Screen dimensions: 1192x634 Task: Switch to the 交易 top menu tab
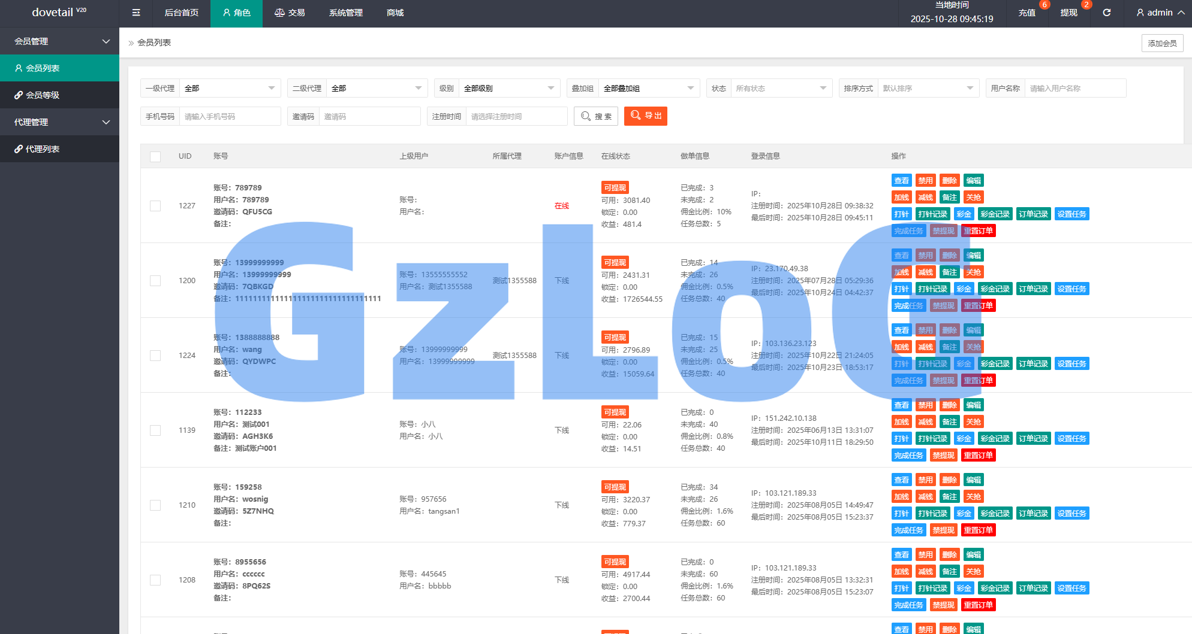pos(290,13)
